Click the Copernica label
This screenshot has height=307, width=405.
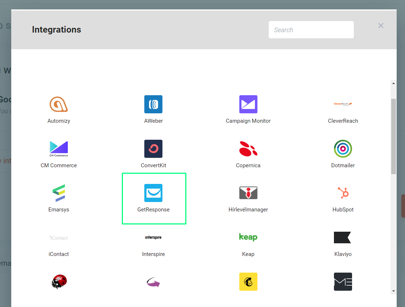248,165
